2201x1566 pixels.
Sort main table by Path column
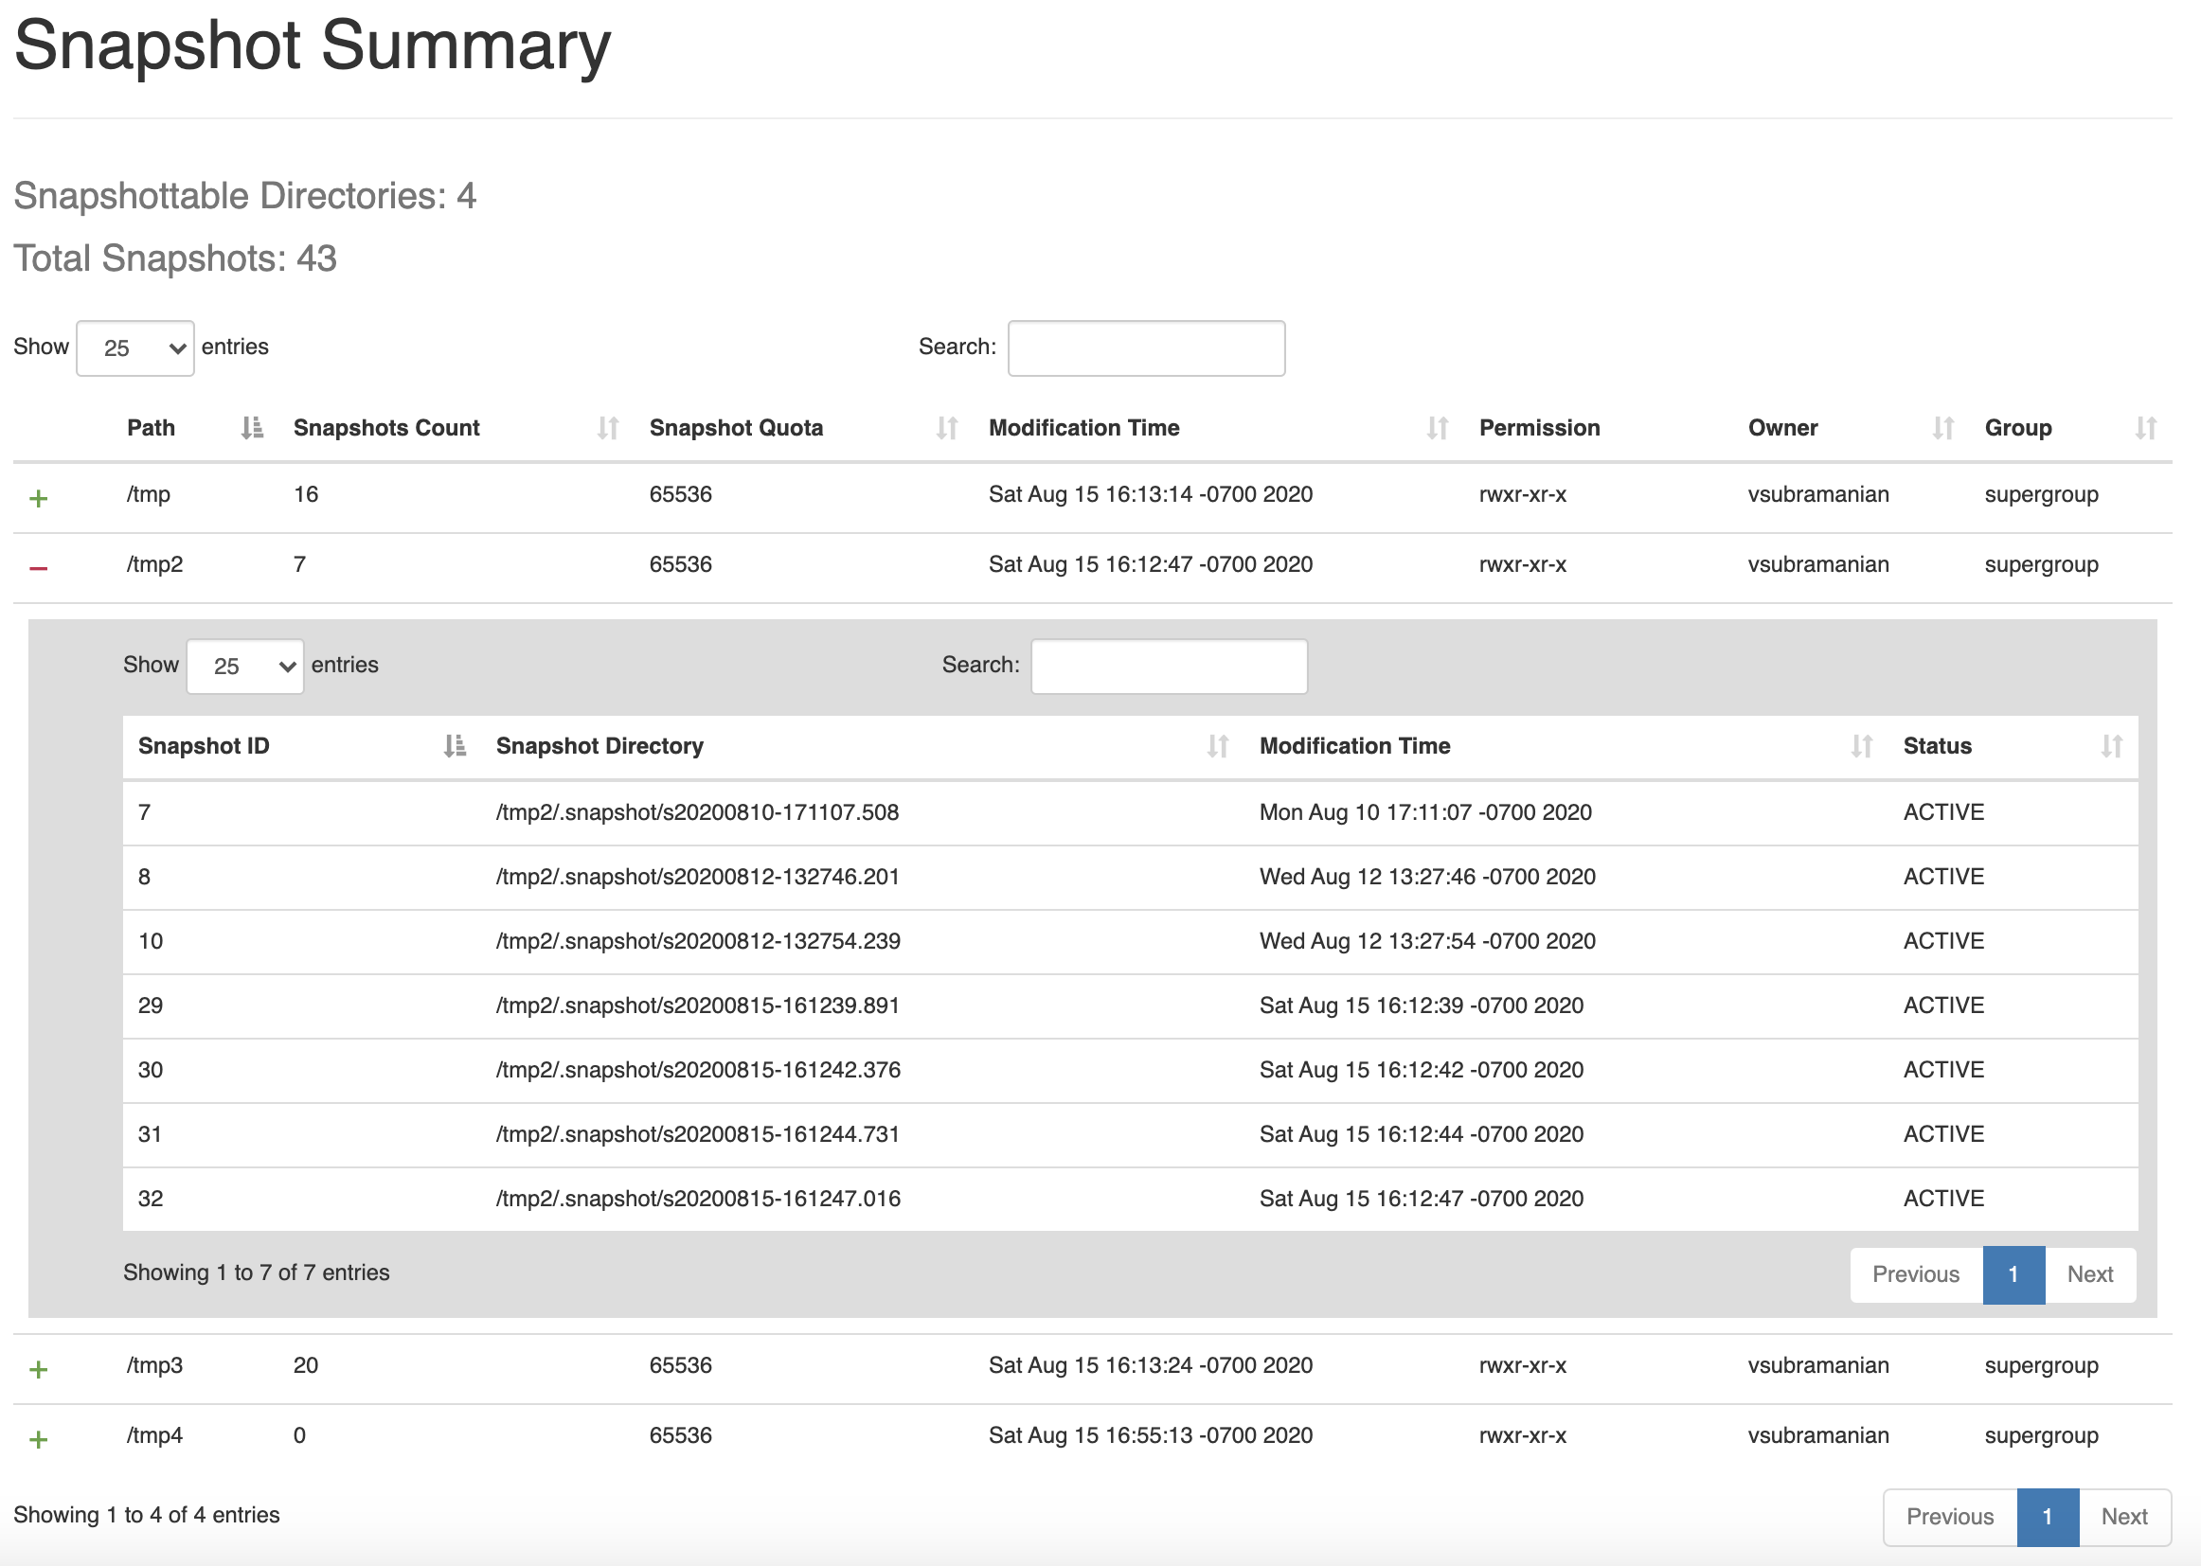coord(152,428)
